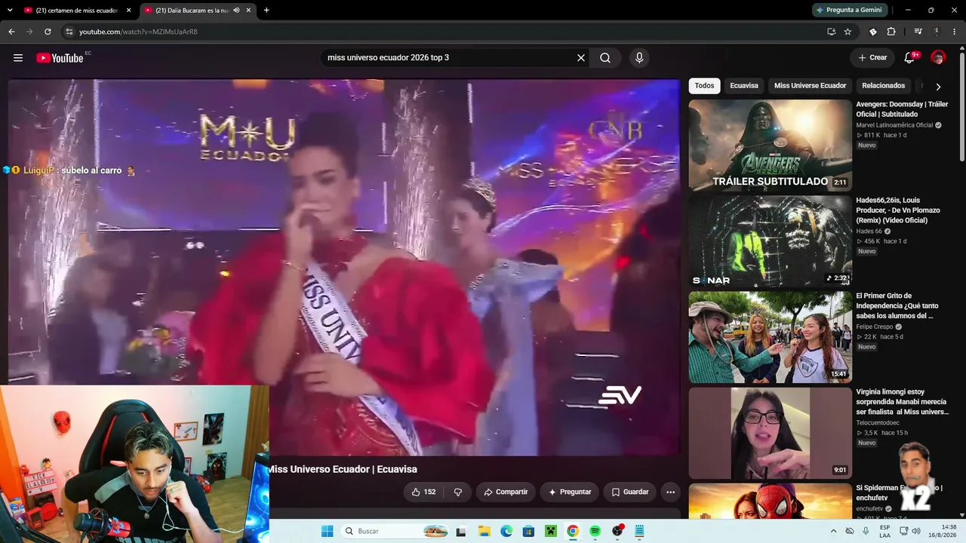Open Microsoft Edge from the taskbar
Viewport: 966px width, 543px height.
point(506,531)
